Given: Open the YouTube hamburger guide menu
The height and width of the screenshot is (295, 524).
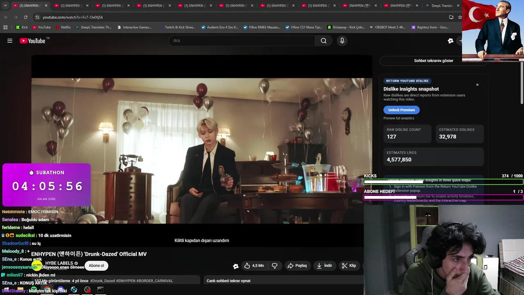Looking at the screenshot, I should click(10, 41).
